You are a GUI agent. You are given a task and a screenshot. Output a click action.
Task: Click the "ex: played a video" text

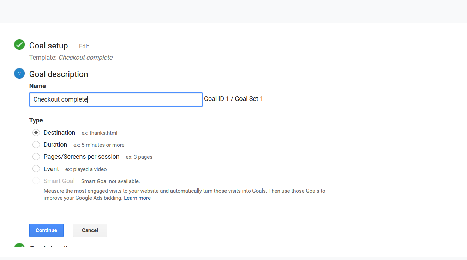pyautogui.click(x=86, y=169)
